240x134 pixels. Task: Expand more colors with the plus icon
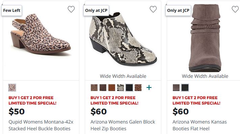(x=149, y=88)
